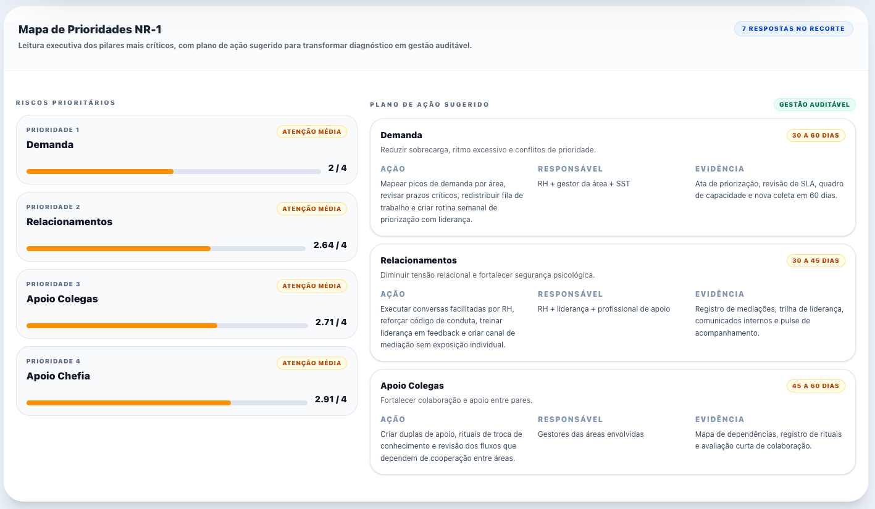875x509 pixels.
Task: Click the Plano de Ação Sugerido section label
Action: [x=430, y=105]
